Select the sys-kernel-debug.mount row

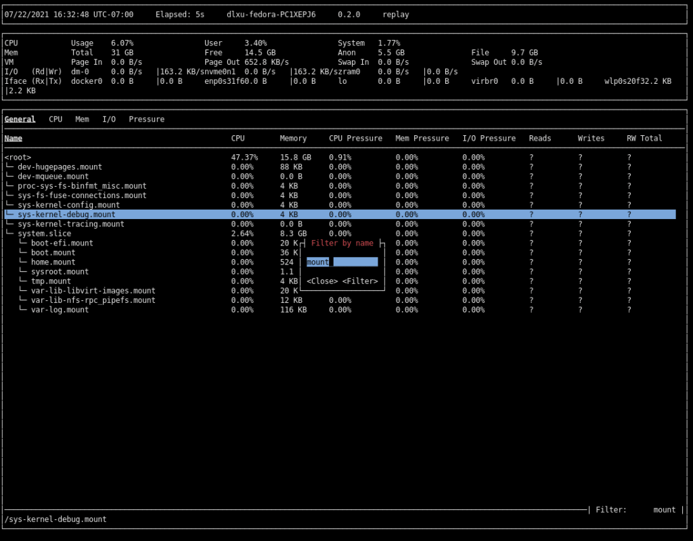66,214
